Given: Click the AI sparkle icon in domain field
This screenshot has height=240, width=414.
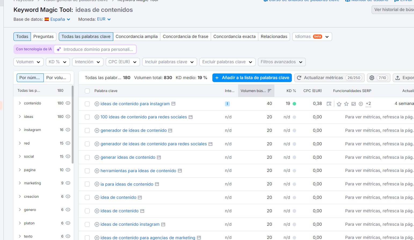Looking at the screenshot, I should tap(59, 50).
